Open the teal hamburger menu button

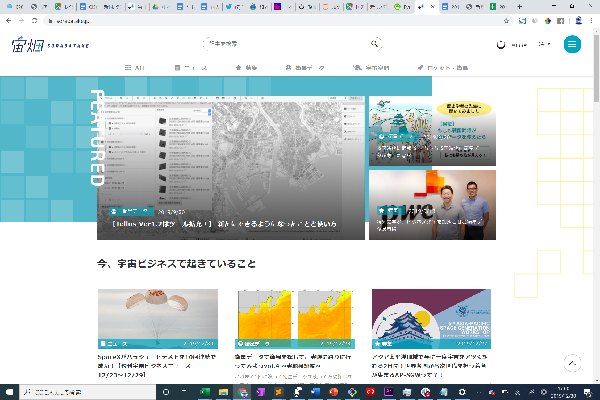(x=572, y=44)
